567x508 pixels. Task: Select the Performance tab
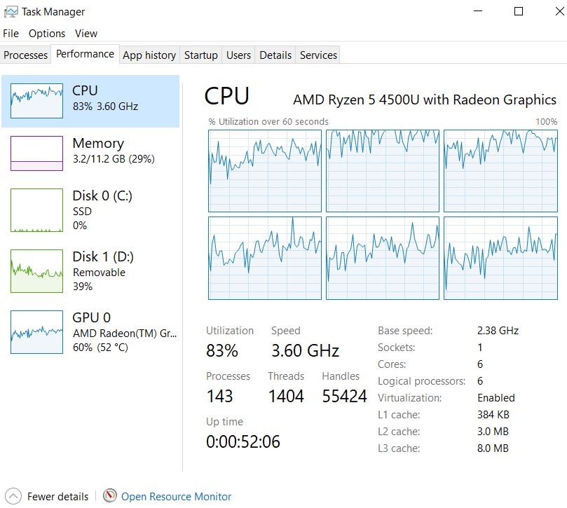pyautogui.click(x=85, y=54)
